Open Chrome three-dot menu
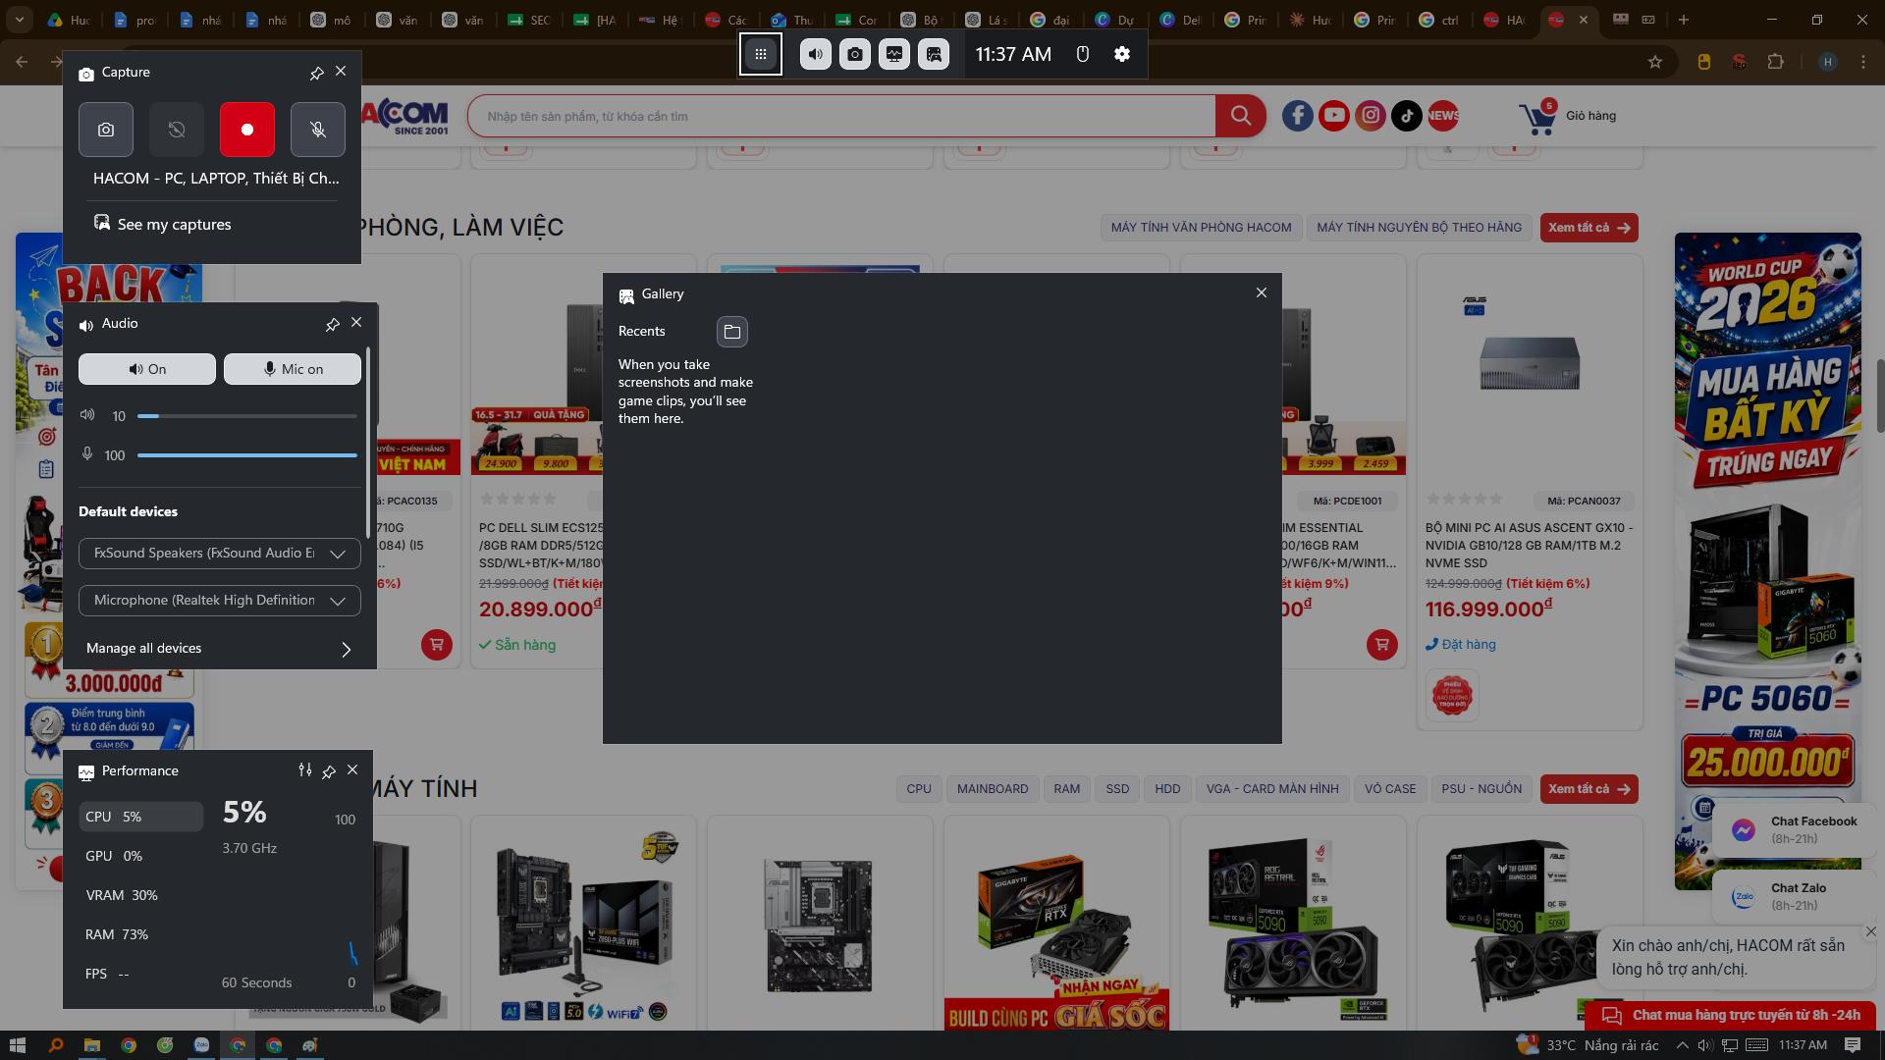This screenshot has width=1885, height=1060. tap(1863, 62)
